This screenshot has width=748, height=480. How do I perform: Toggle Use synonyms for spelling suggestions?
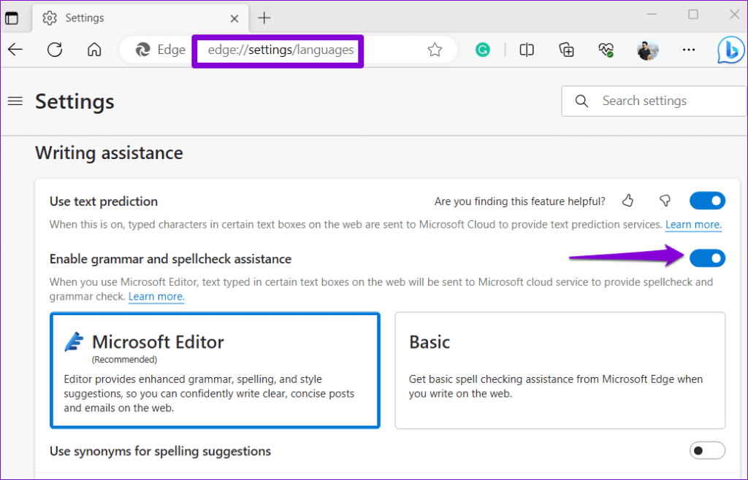tap(707, 451)
